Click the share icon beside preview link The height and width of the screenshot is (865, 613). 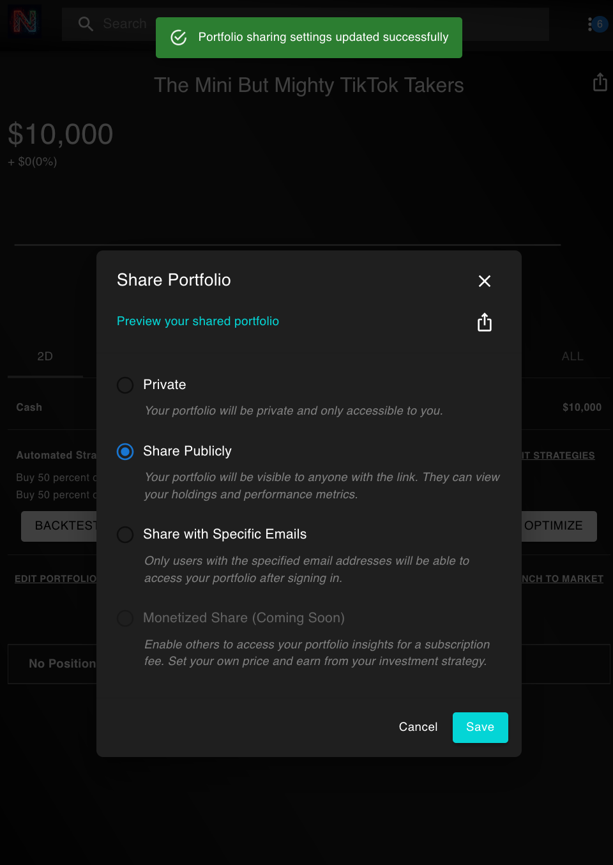pyautogui.click(x=485, y=322)
